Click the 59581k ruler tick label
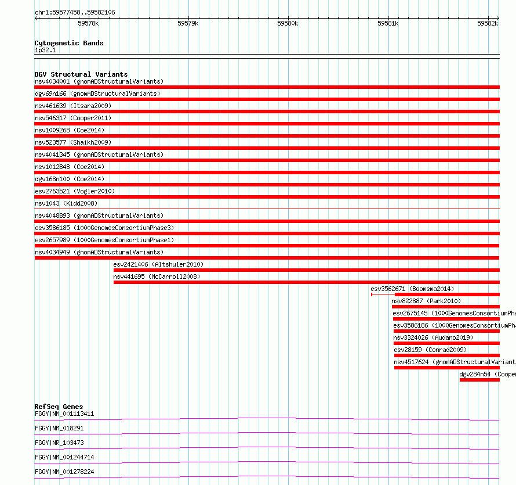Image resolution: width=516 pixels, height=485 pixels. point(388,23)
